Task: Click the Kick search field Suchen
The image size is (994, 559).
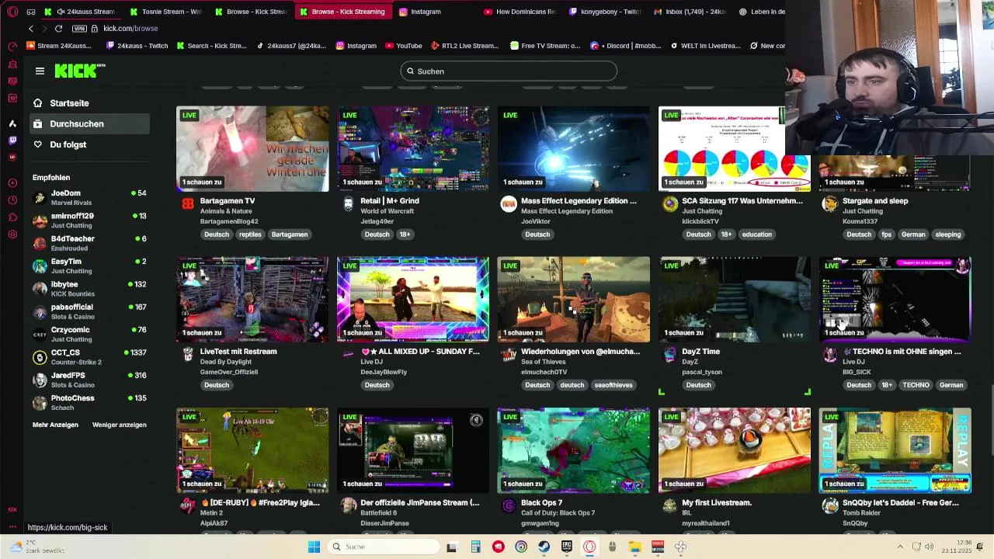Action: [509, 71]
